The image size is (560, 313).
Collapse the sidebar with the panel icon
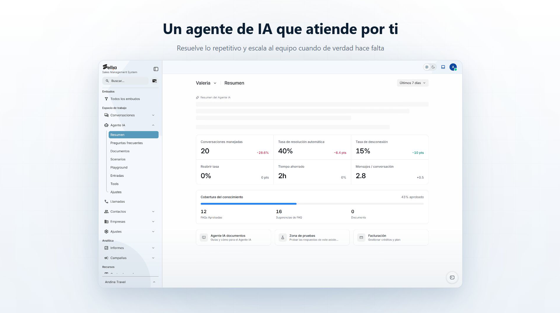coord(156,69)
